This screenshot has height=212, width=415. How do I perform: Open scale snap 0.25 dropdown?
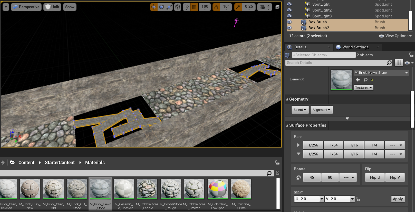249,7
